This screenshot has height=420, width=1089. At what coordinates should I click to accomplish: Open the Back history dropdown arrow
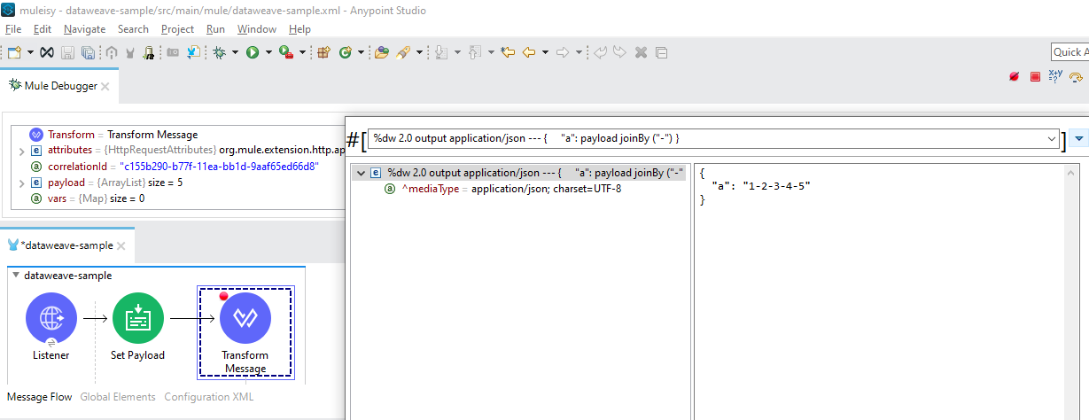[545, 53]
